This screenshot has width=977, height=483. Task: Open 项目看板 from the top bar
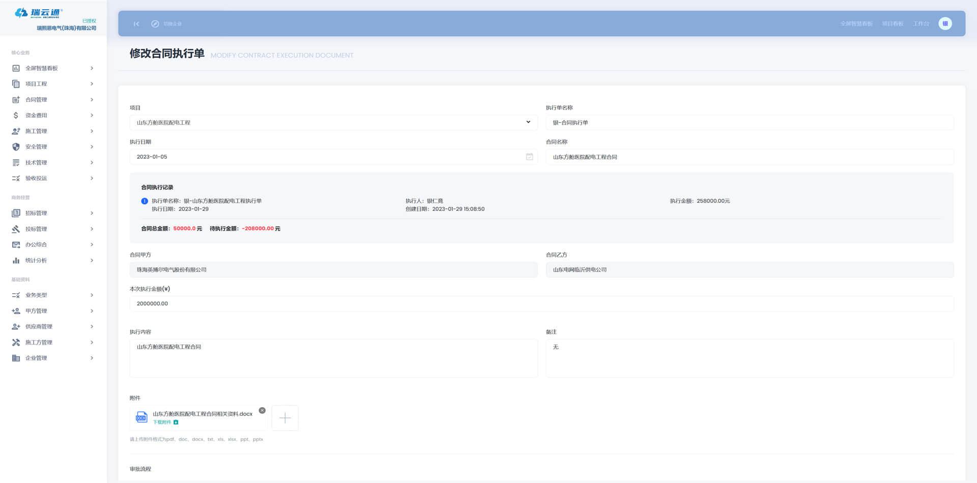pyautogui.click(x=893, y=24)
